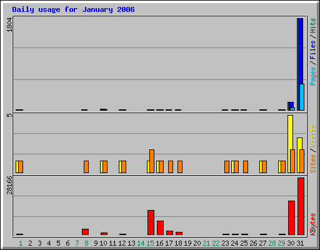Click day label 18 on the x-axis

pyautogui.click(x=178, y=243)
